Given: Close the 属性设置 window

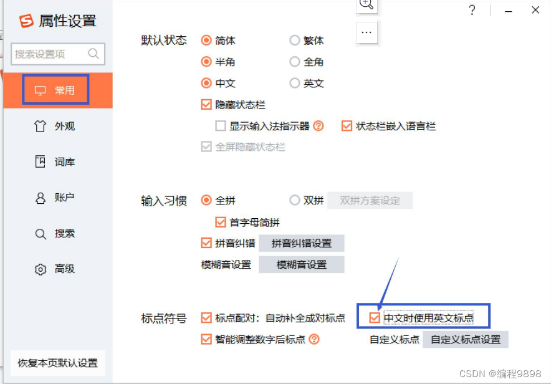Looking at the screenshot, I should [535, 10].
